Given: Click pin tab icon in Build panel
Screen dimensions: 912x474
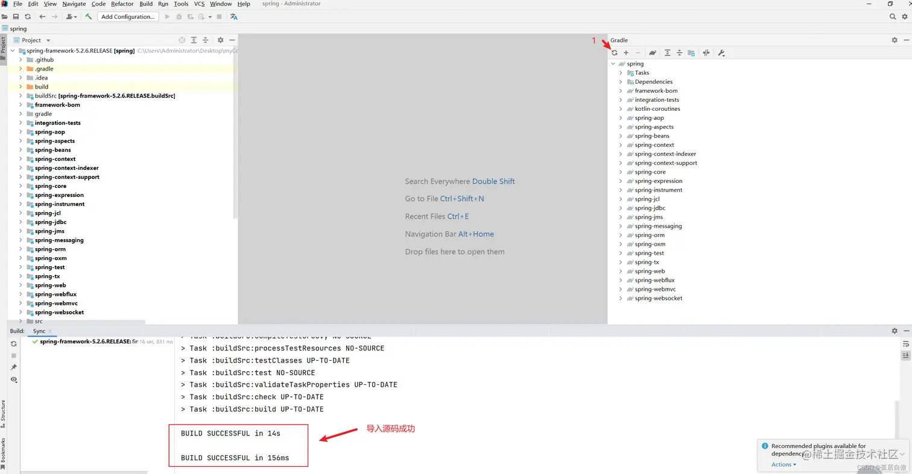Looking at the screenshot, I should 14,367.
